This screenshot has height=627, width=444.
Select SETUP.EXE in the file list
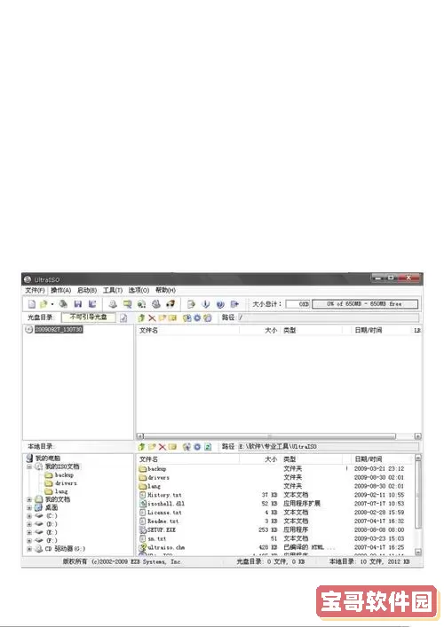[162, 530]
